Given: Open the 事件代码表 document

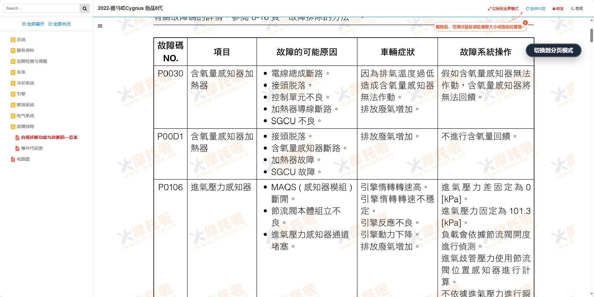Looking at the screenshot, I should tap(32, 148).
